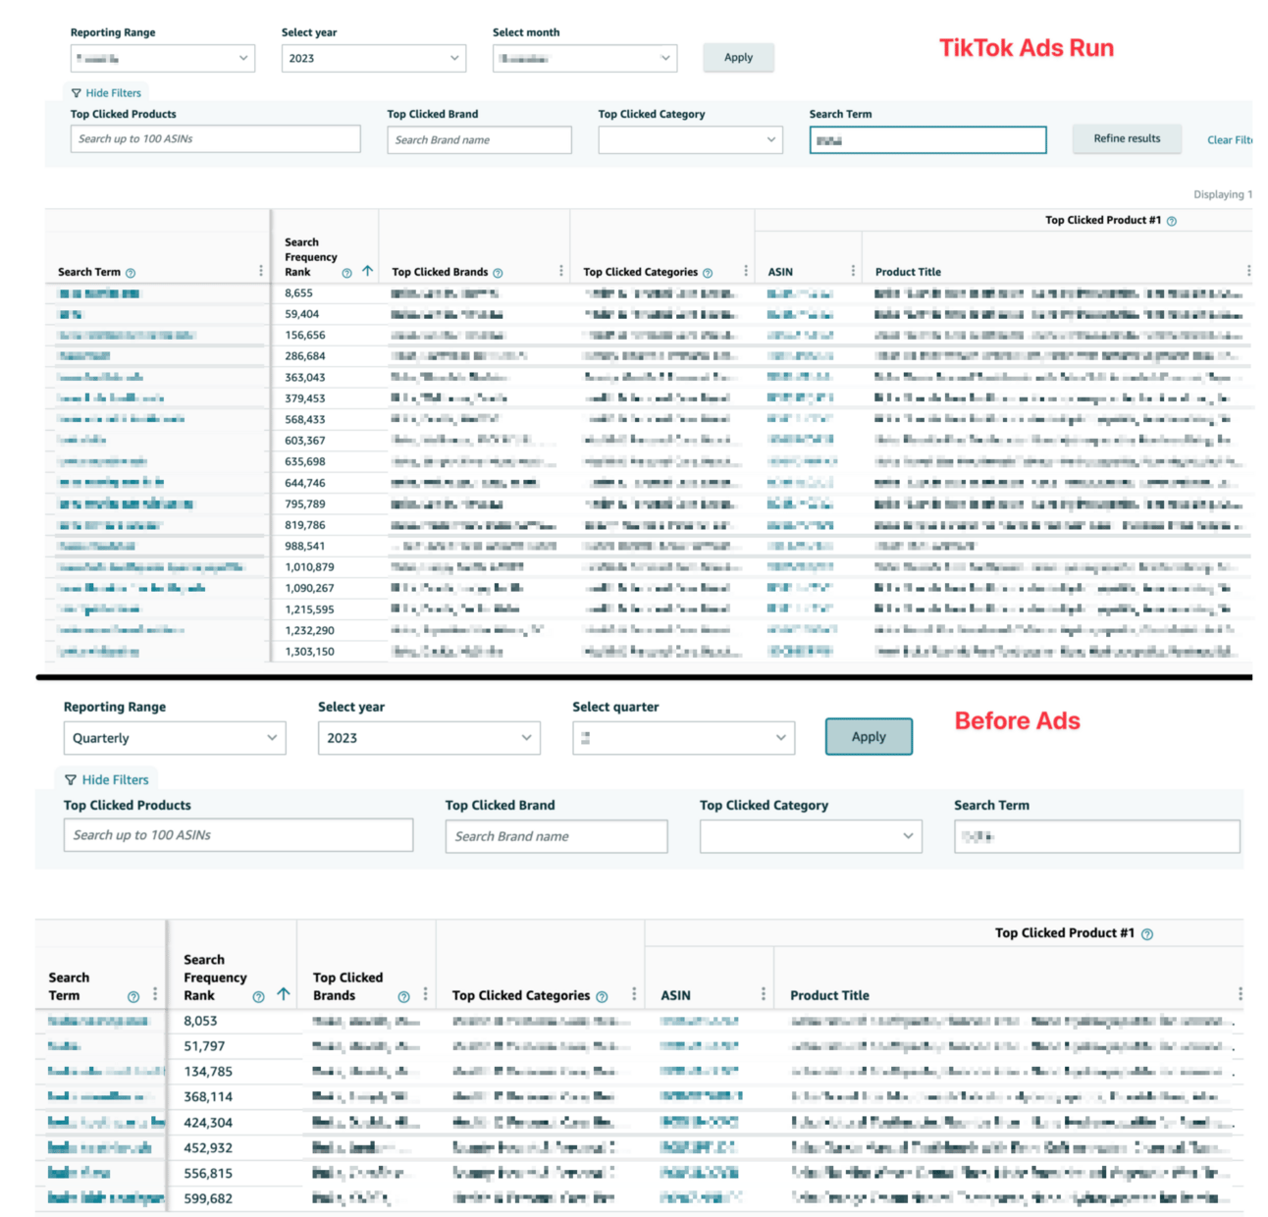Click filter funnel icon, bottom panel

pyautogui.click(x=71, y=780)
